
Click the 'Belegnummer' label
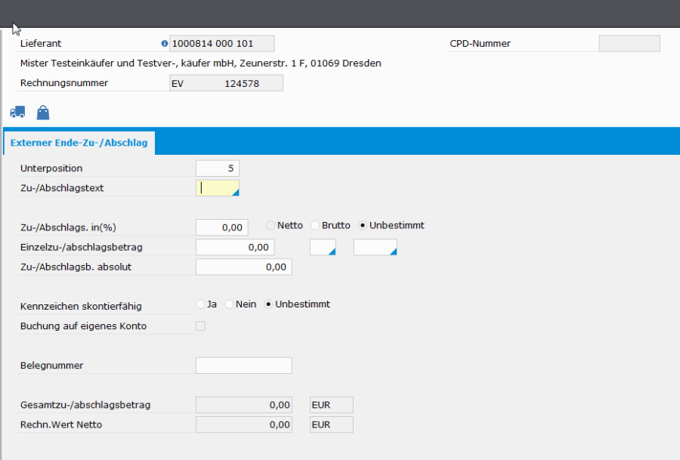click(51, 366)
